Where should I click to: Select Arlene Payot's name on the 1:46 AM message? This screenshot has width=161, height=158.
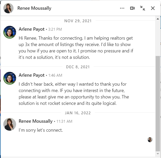pos(32,75)
